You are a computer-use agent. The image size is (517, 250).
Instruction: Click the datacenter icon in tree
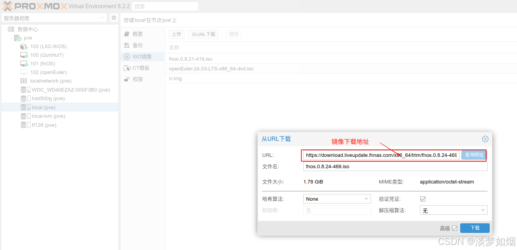point(11,29)
